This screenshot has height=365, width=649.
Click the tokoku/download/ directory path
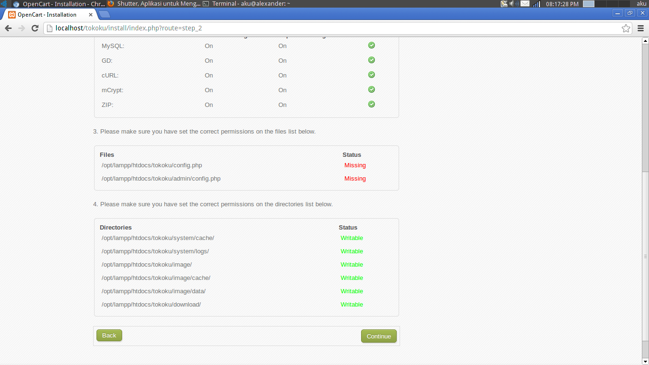coord(151,305)
